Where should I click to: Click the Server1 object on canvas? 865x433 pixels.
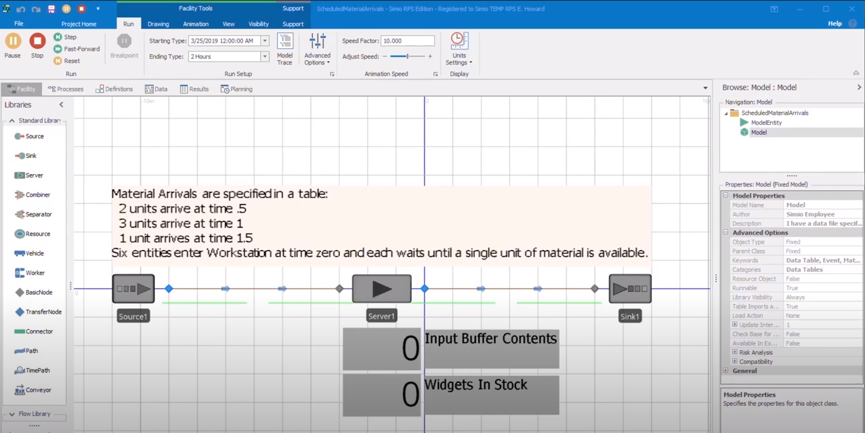381,289
